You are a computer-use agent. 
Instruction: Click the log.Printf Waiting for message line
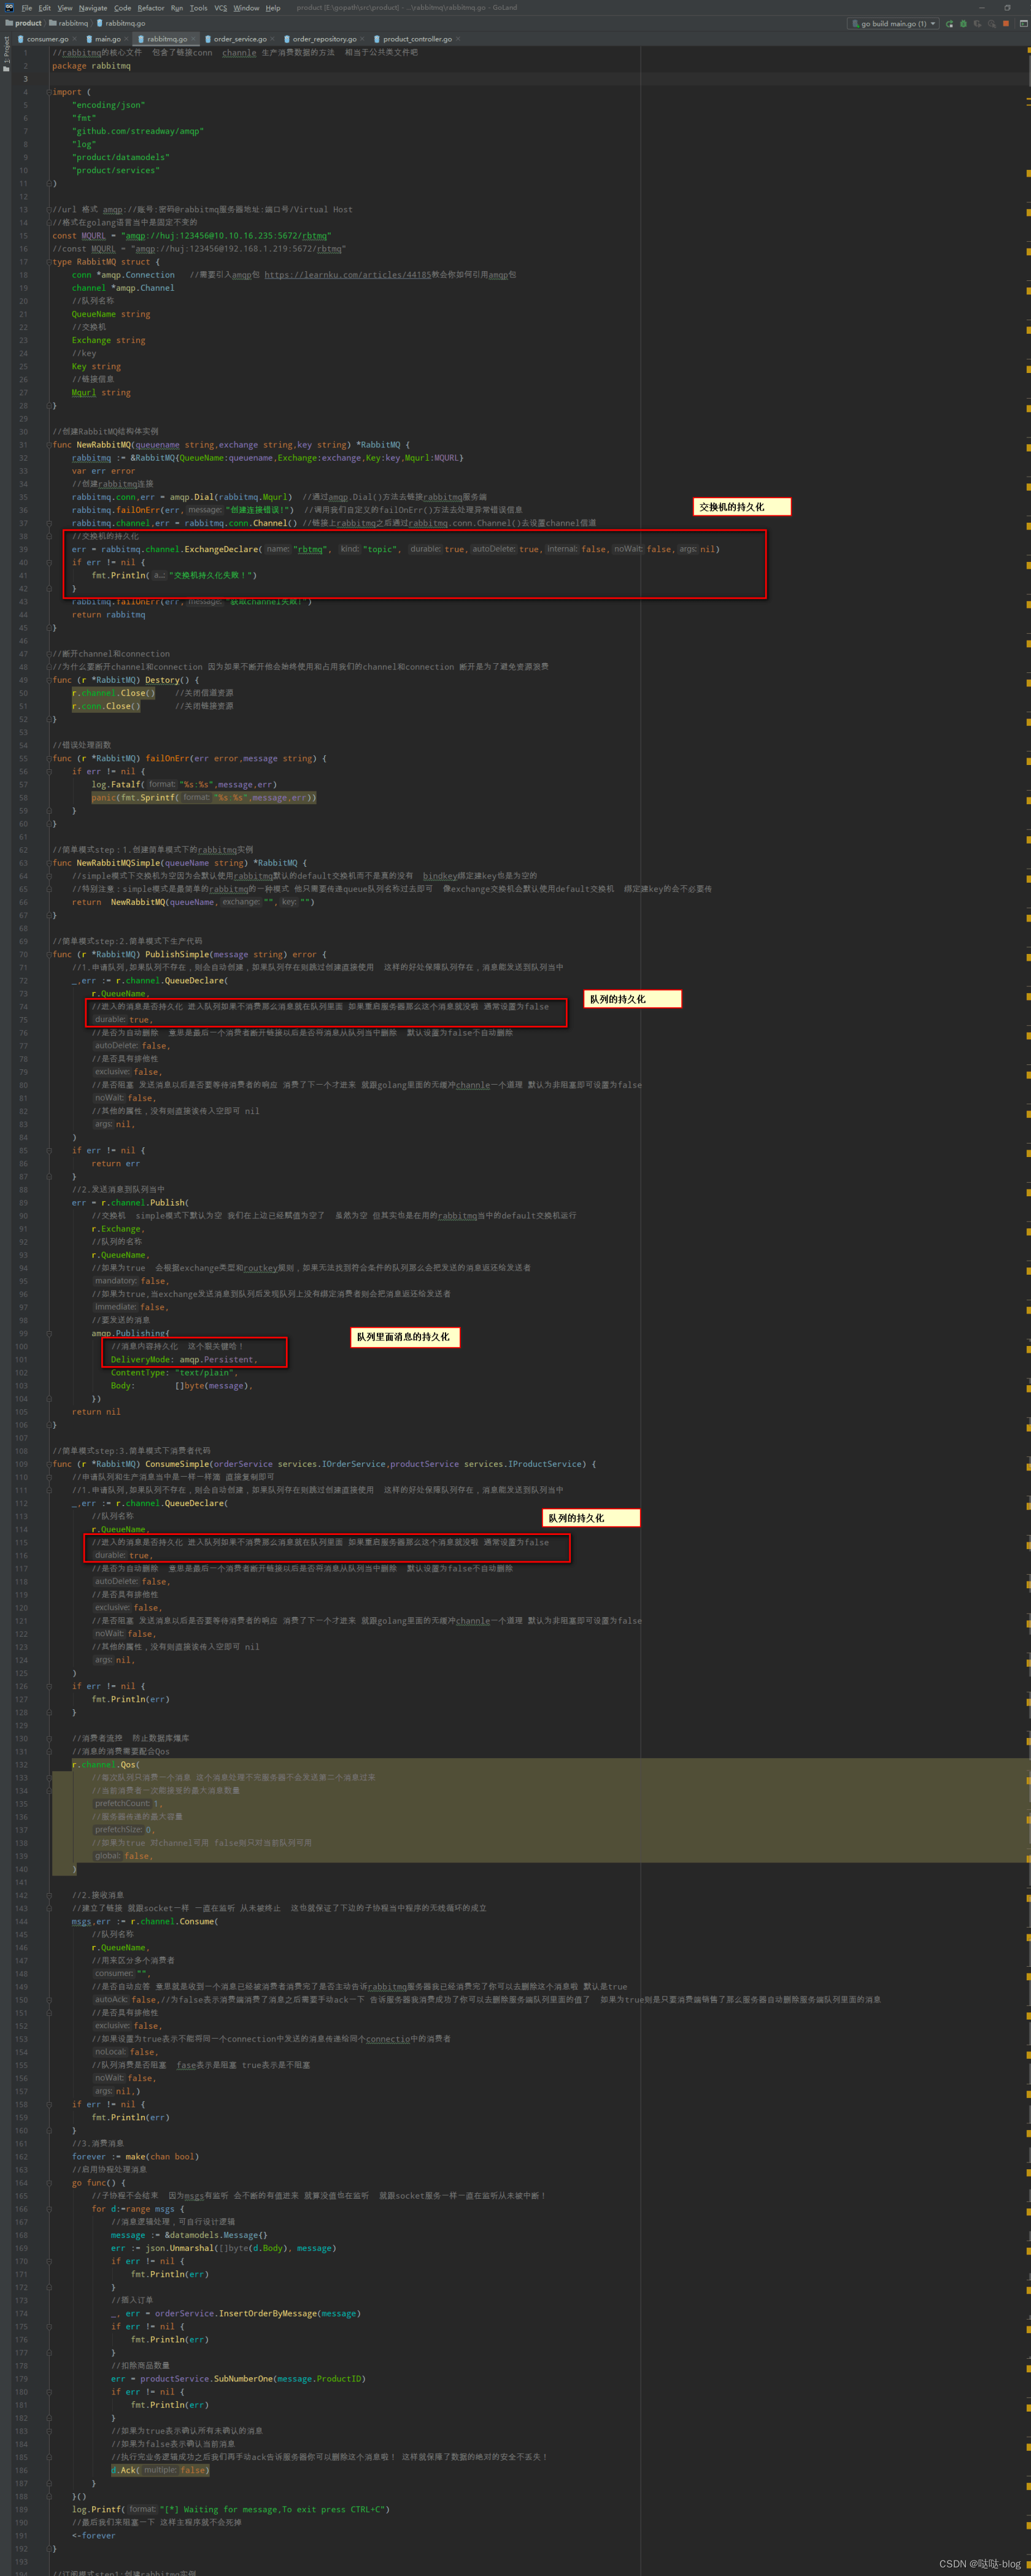(x=231, y=2509)
